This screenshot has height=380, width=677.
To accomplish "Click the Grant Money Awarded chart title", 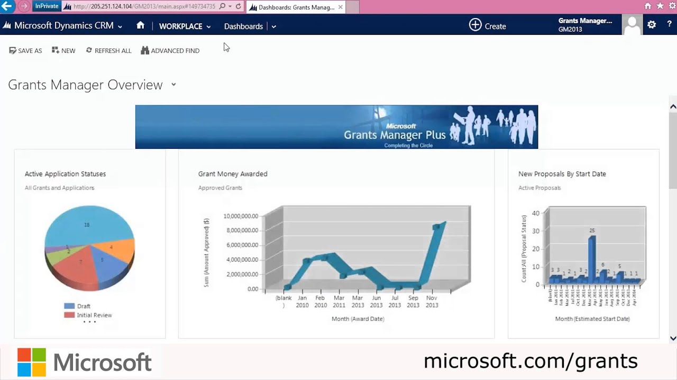I will pos(233,174).
